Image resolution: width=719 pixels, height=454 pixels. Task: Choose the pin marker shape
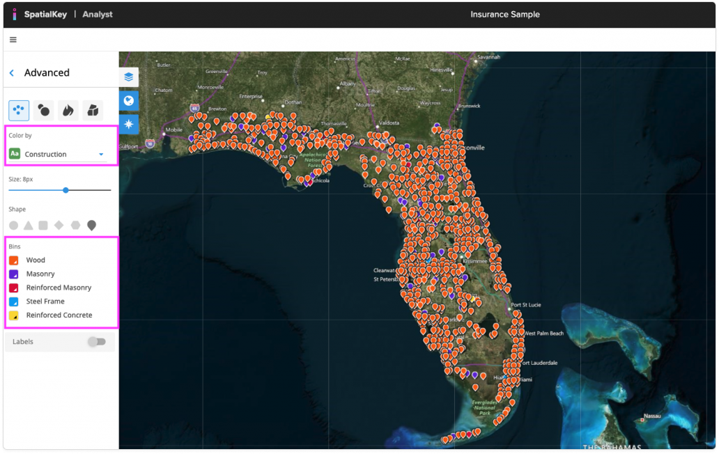tap(91, 225)
